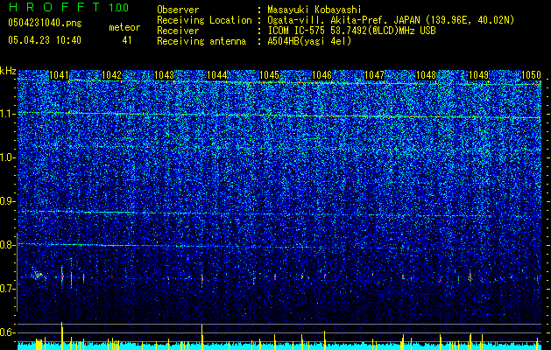551x350 pixels.
Task: Click the A504HB(yagi 4el) antenna text
Action: (x=309, y=41)
